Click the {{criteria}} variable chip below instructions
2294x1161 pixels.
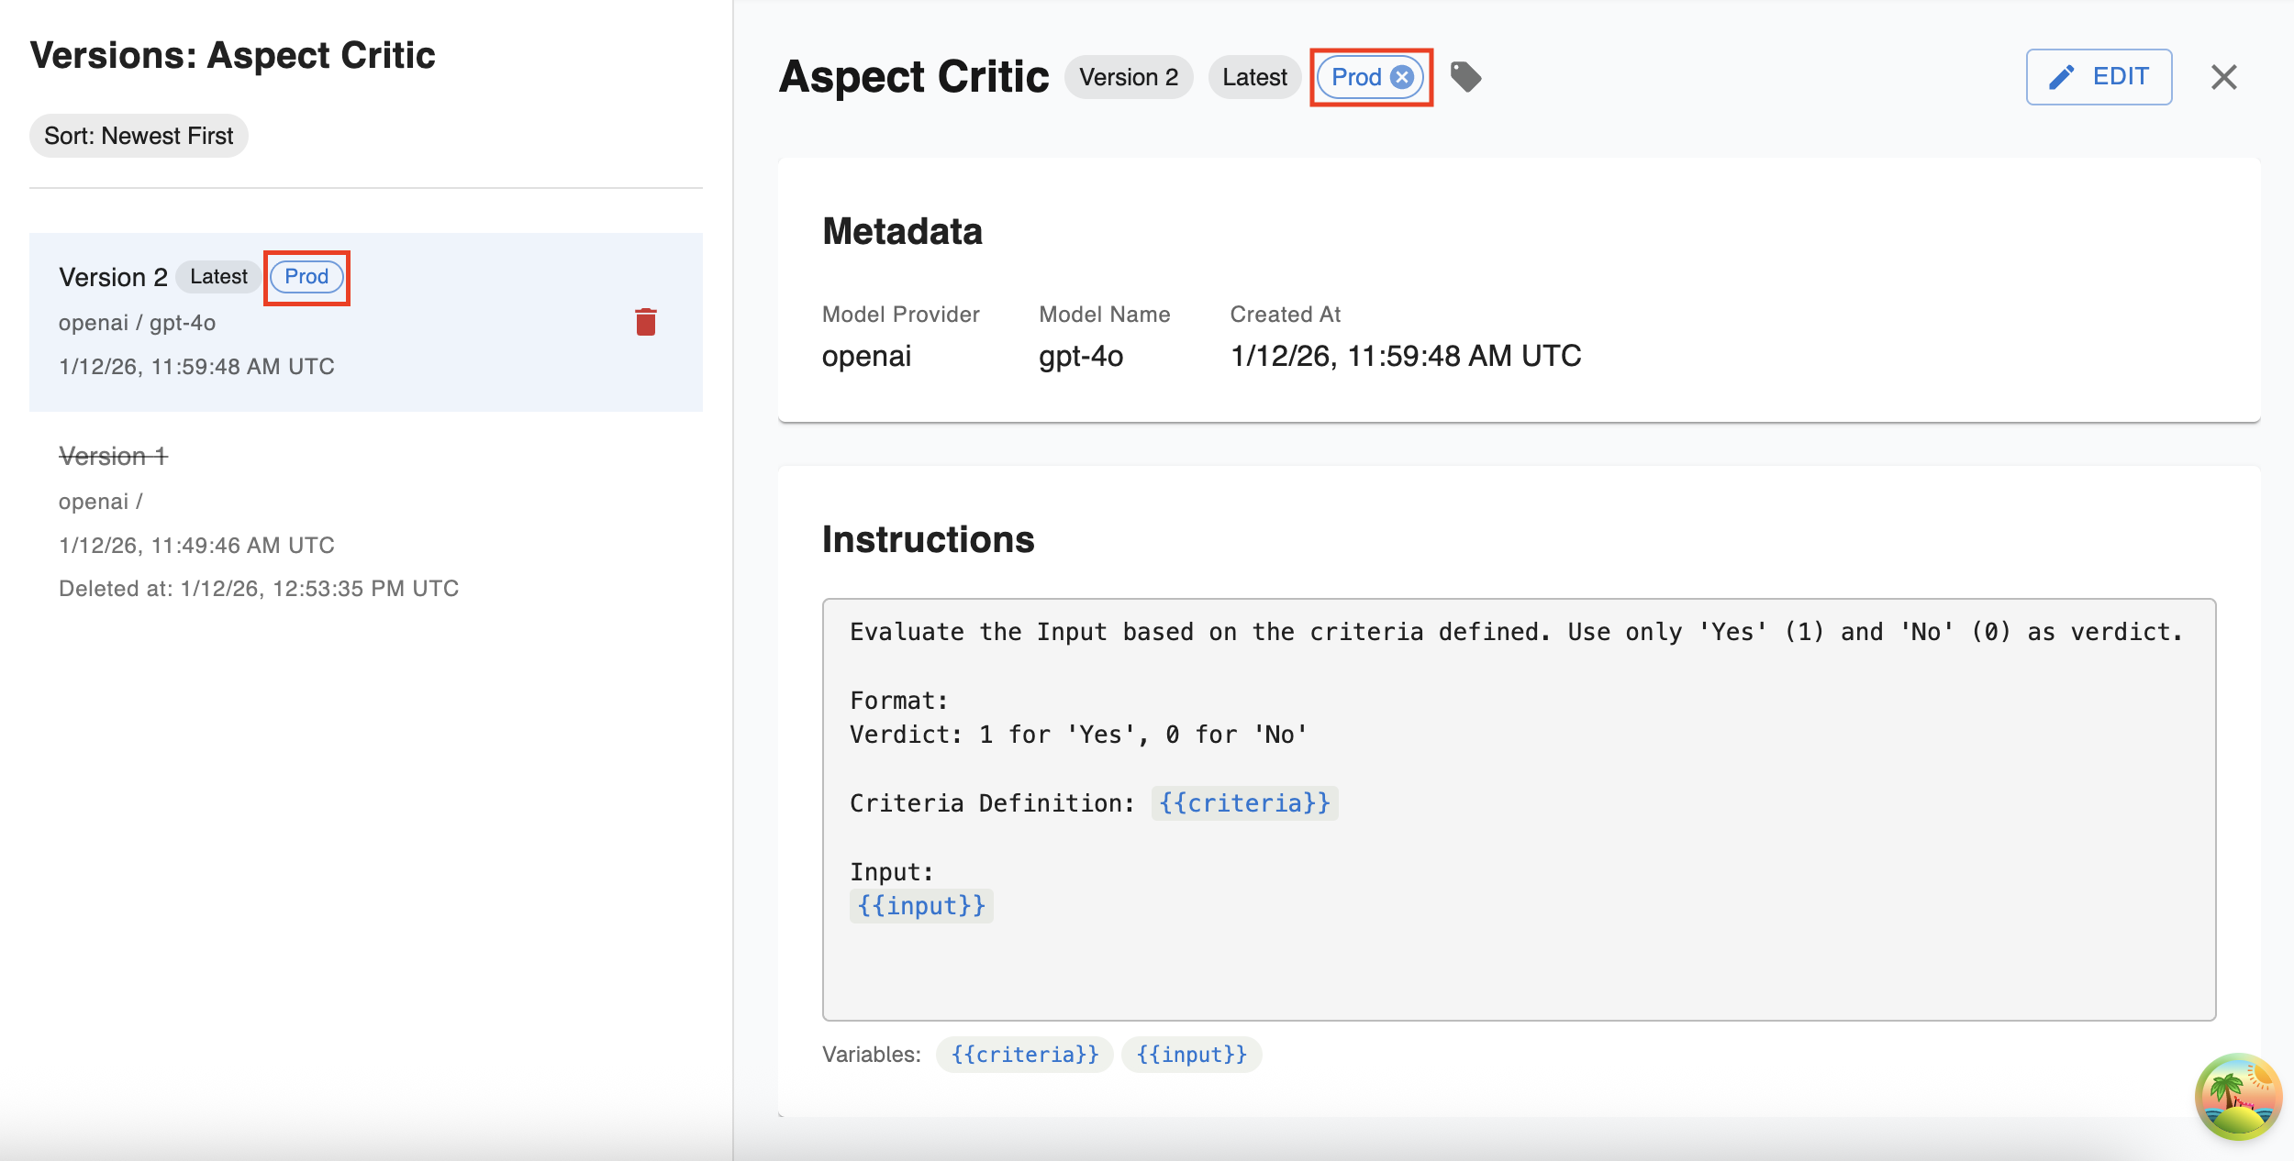click(x=1024, y=1055)
